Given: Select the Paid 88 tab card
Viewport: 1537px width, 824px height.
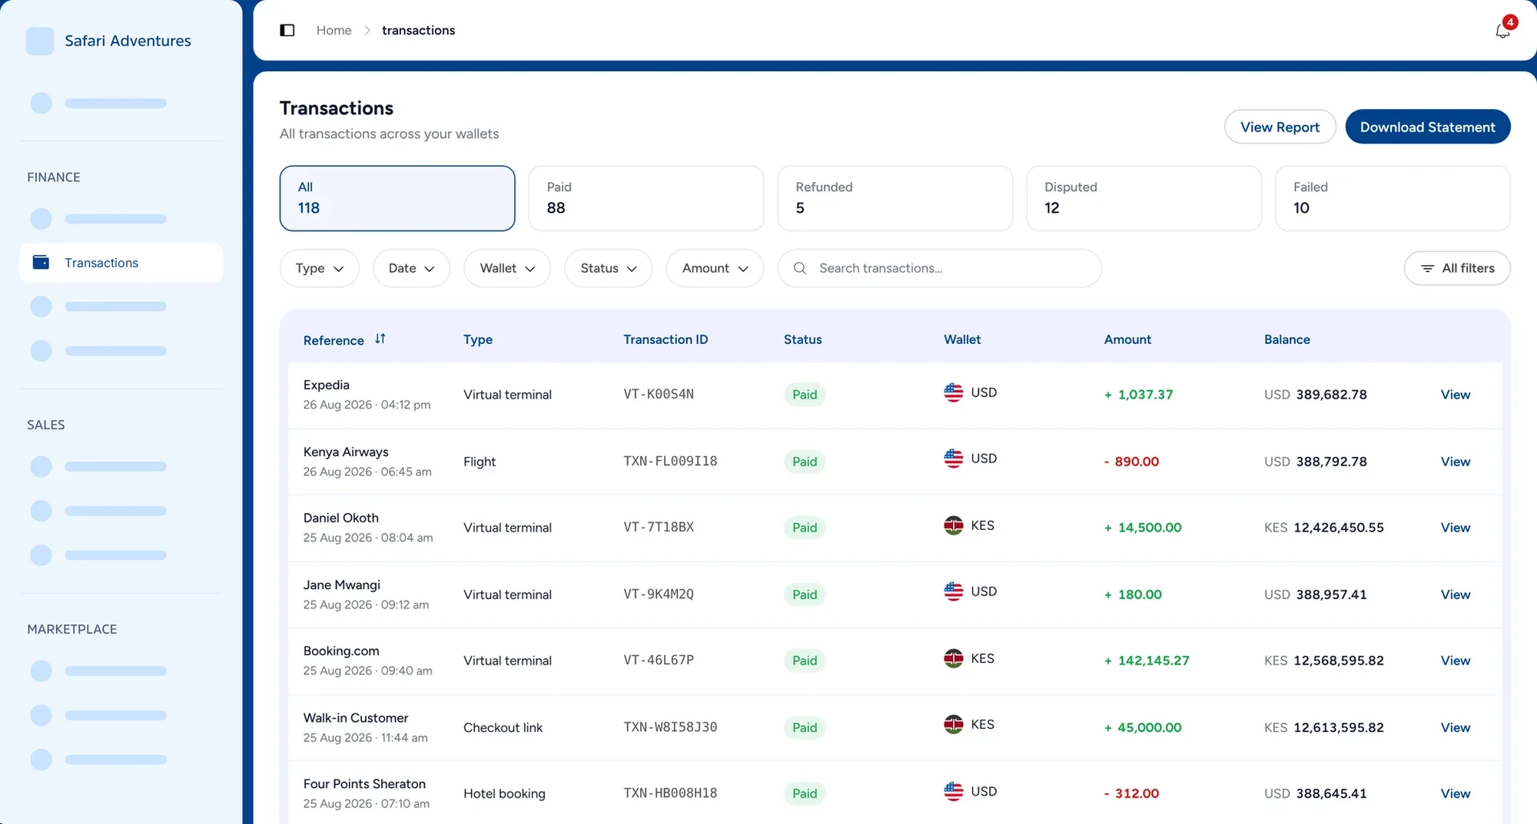Looking at the screenshot, I should click(646, 198).
